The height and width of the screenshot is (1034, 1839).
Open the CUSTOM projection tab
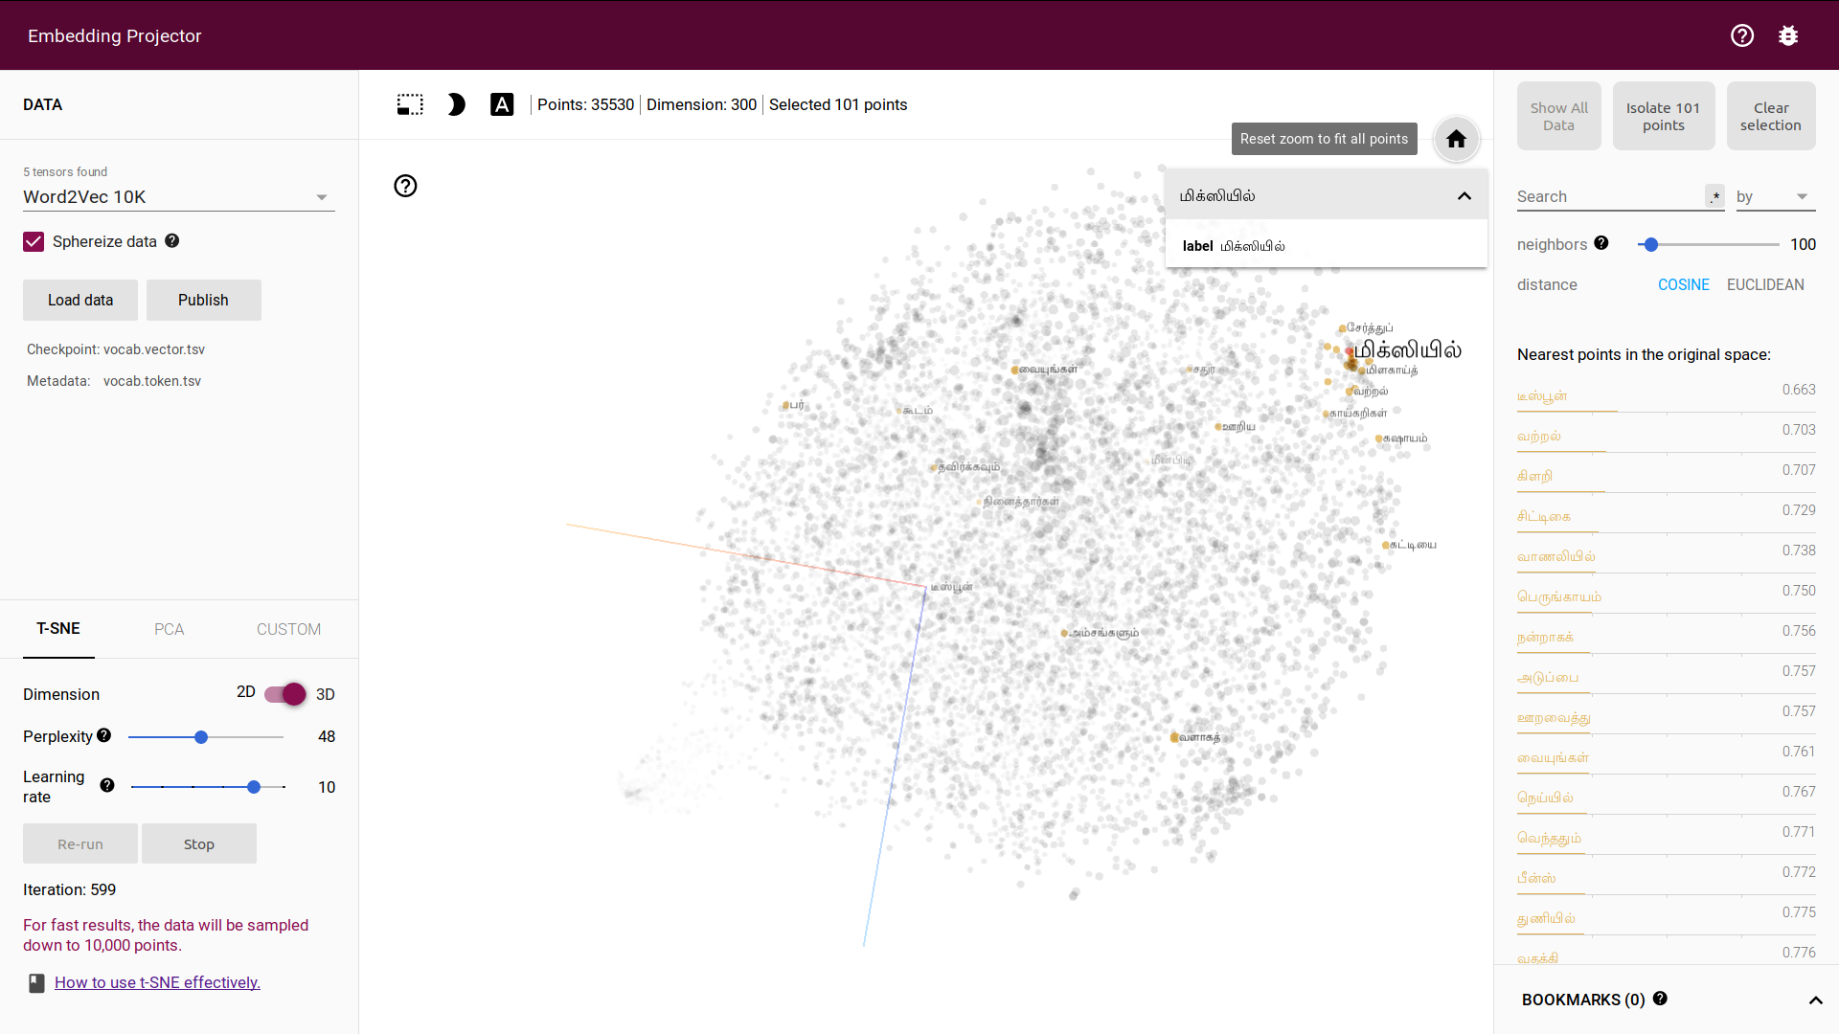pos(288,629)
